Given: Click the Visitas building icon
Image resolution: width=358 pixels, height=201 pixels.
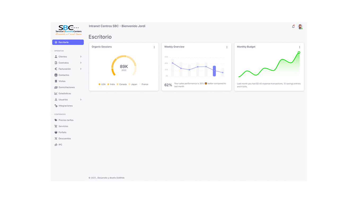Looking at the screenshot, I should [x=56, y=81].
